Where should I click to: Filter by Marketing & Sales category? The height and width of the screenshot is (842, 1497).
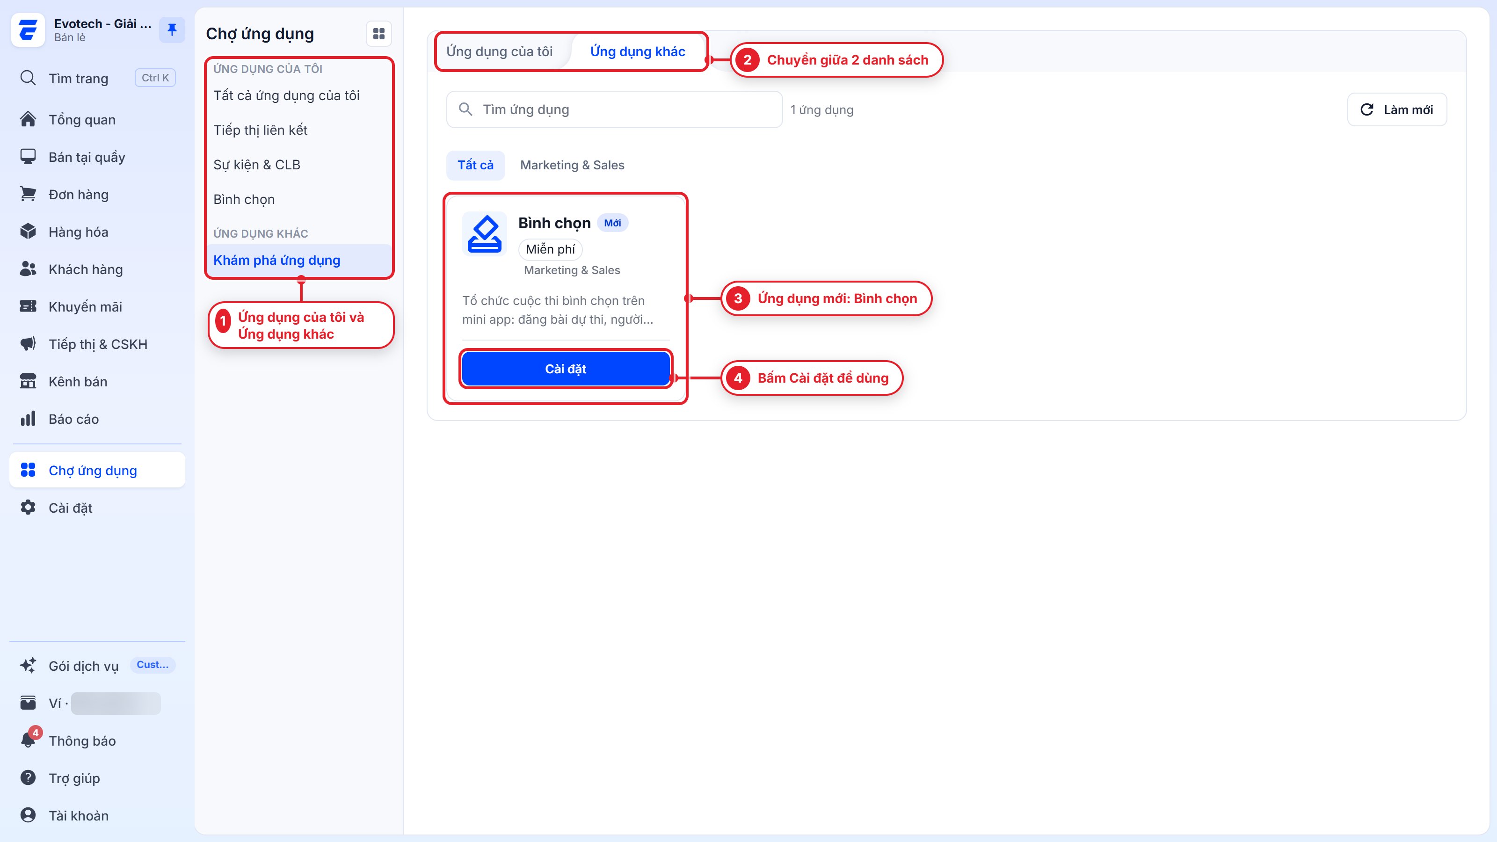click(x=572, y=165)
